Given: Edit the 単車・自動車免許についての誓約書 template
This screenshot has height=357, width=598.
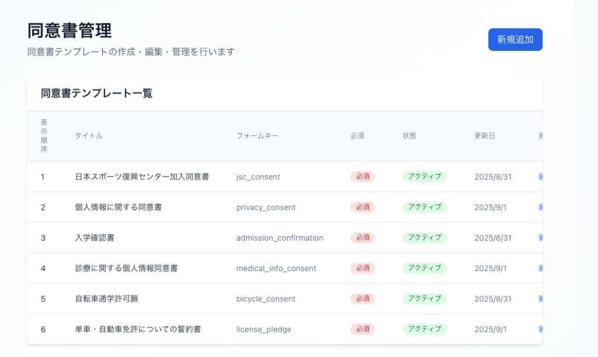Looking at the screenshot, I should [539, 329].
